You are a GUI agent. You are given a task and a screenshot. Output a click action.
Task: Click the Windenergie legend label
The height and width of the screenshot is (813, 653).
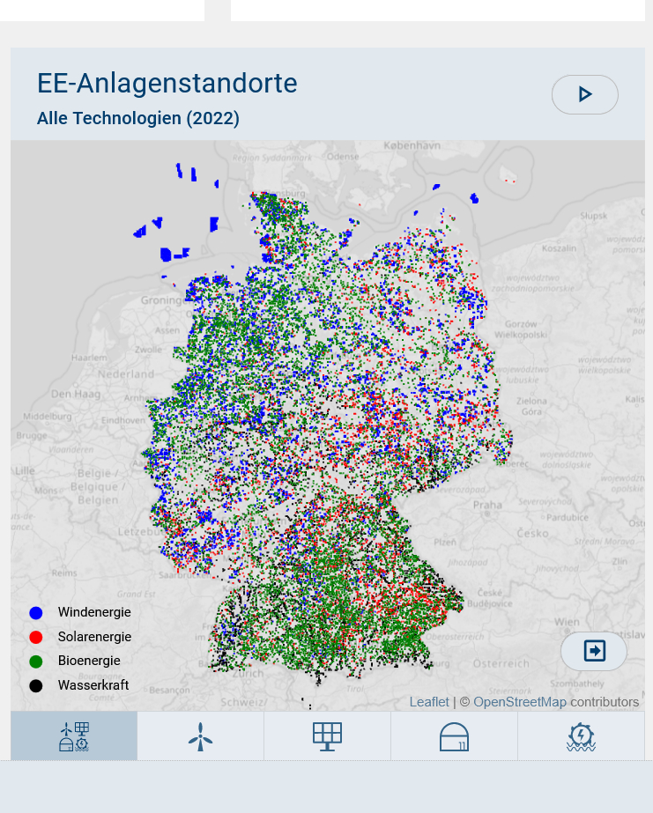pos(94,612)
